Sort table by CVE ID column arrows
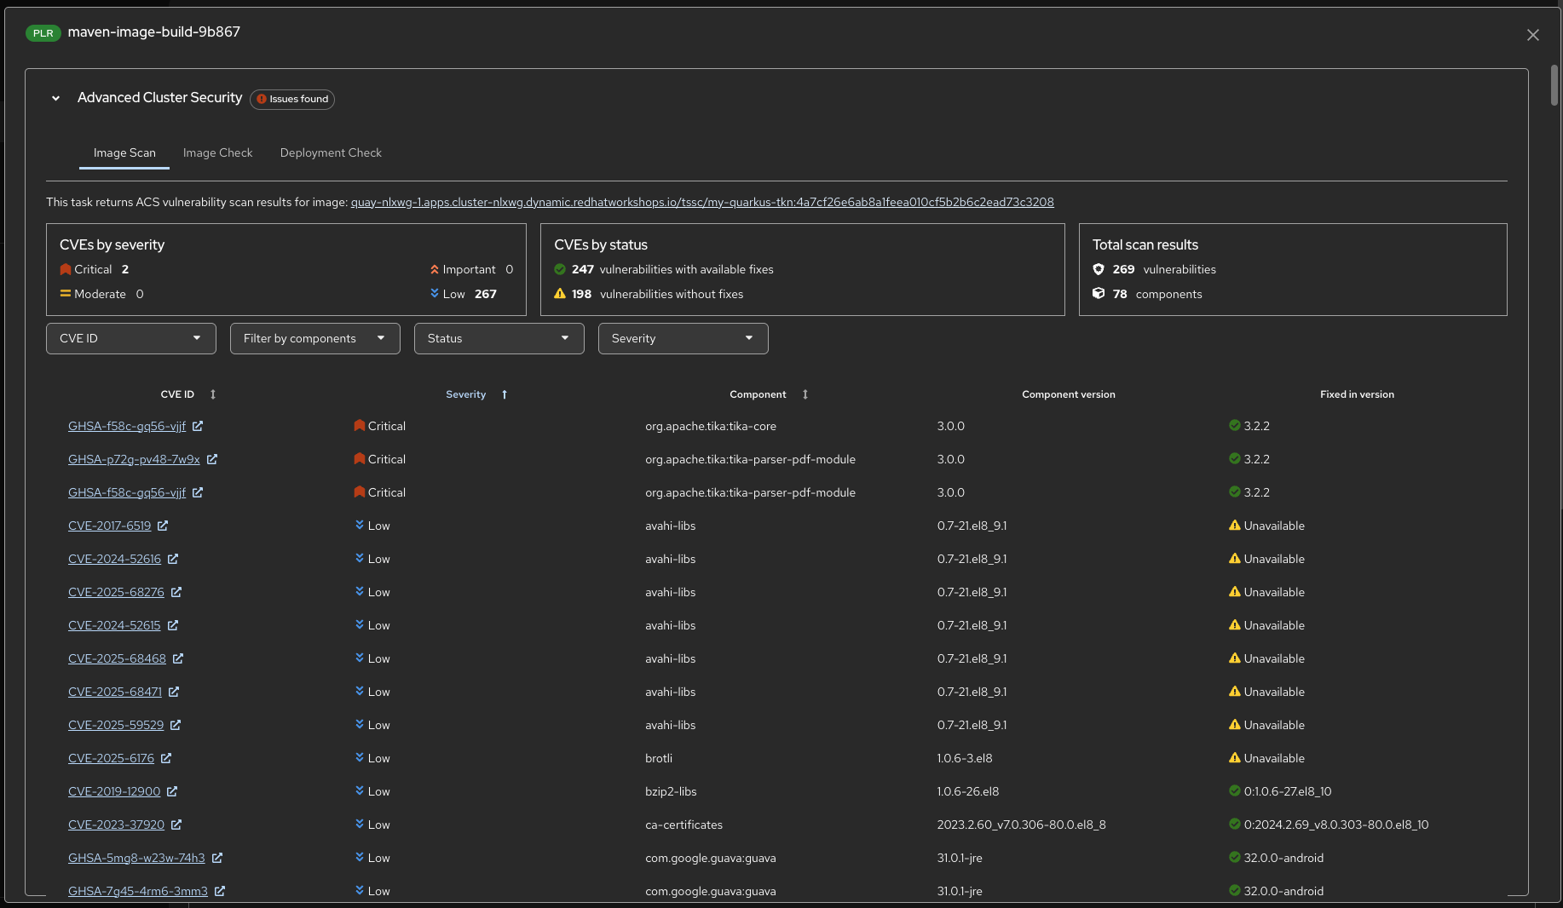Image resolution: width=1563 pixels, height=908 pixels. (x=213, y=394)
